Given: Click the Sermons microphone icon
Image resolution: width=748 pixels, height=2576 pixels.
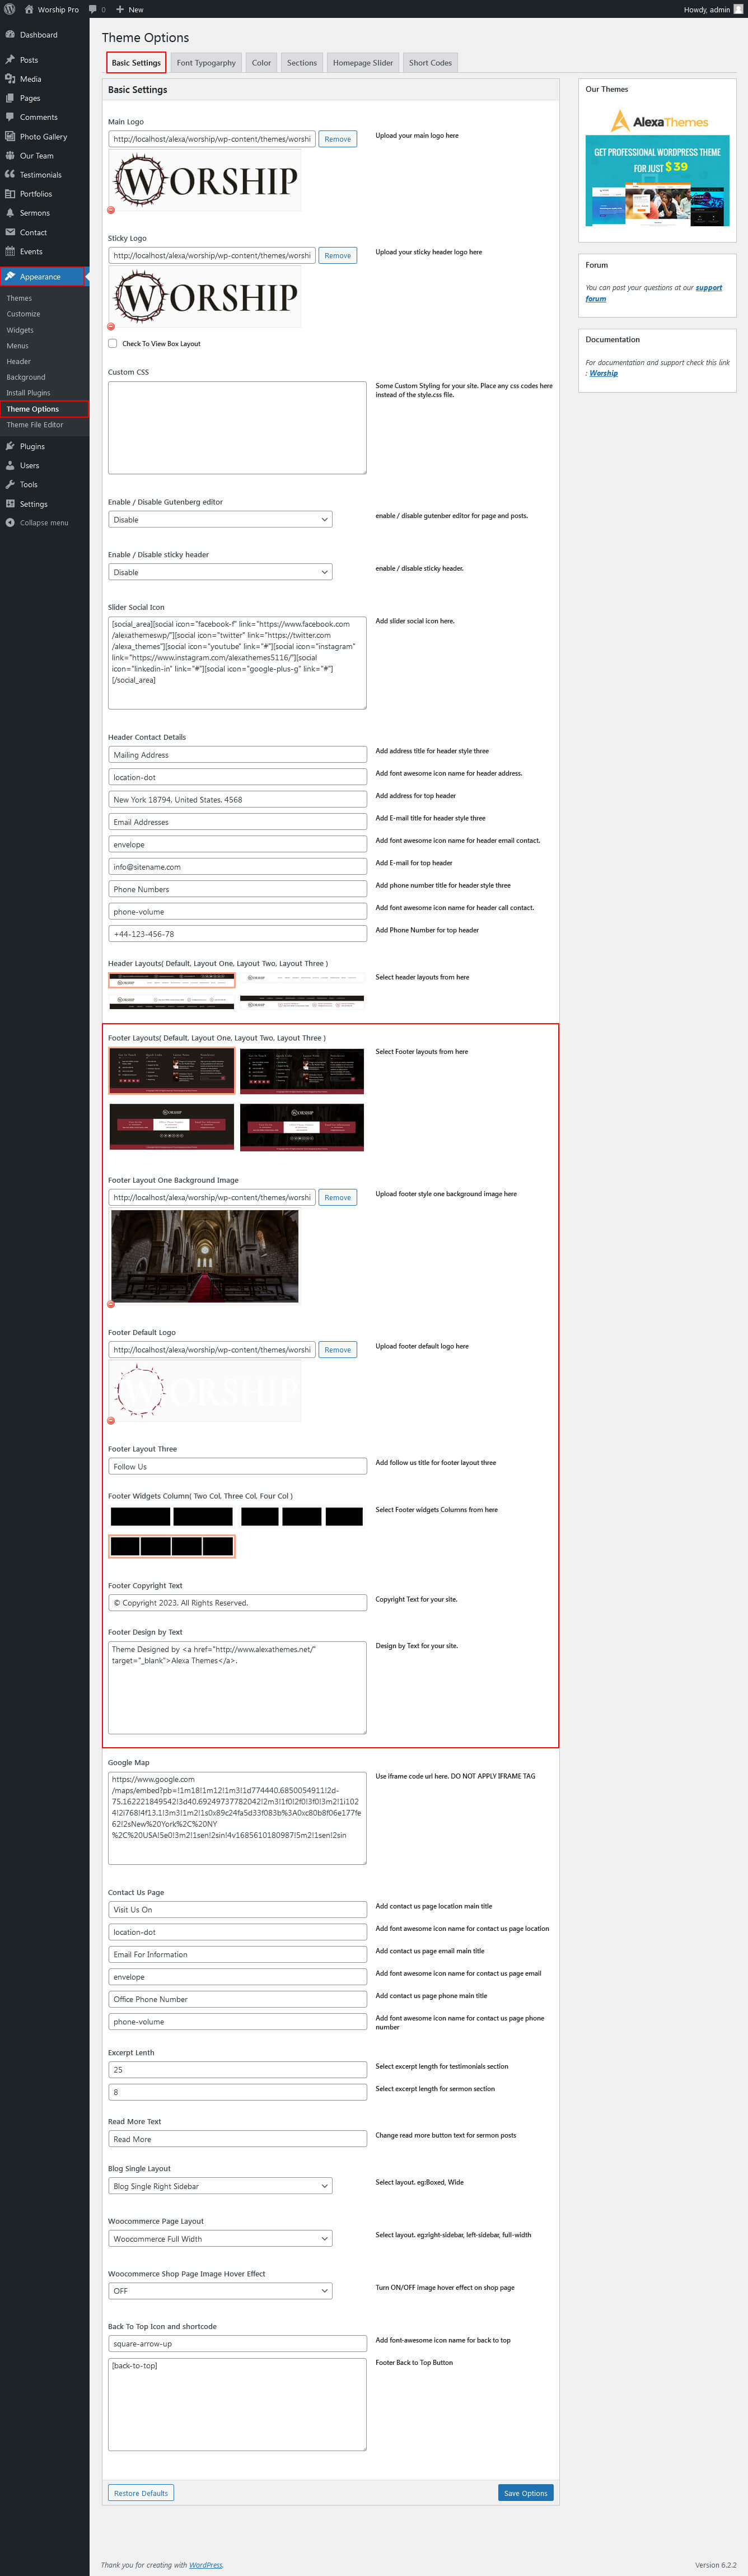Looking at the screenshot, I should click(10, 213).
